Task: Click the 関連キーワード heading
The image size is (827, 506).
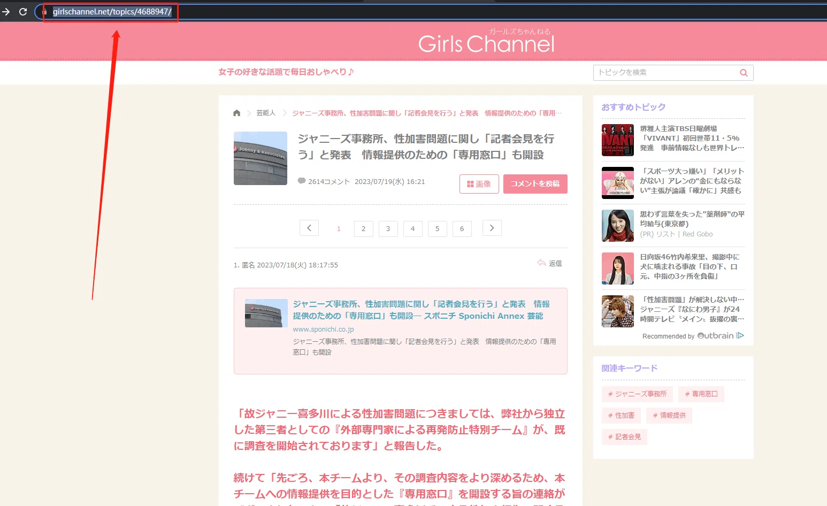Action: tap(629, 368)
